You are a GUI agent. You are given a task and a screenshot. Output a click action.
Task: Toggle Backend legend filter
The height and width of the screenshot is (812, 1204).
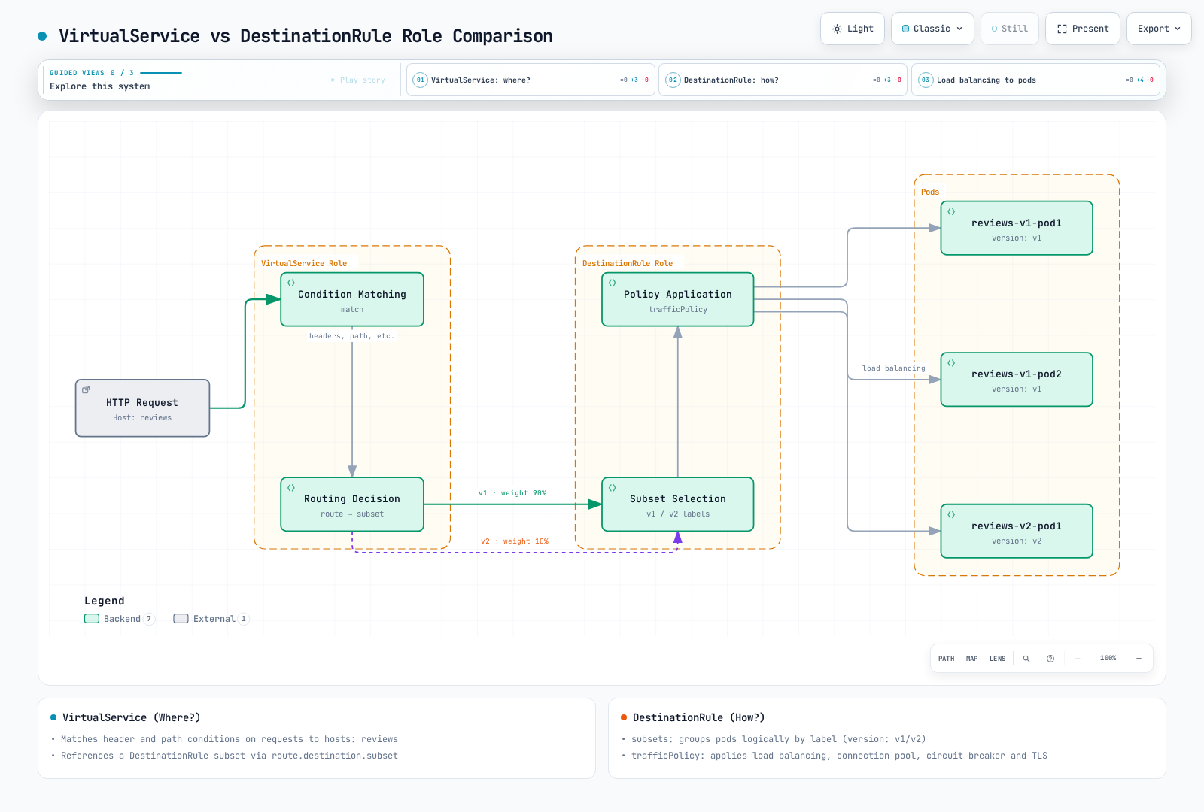(119, 619)
